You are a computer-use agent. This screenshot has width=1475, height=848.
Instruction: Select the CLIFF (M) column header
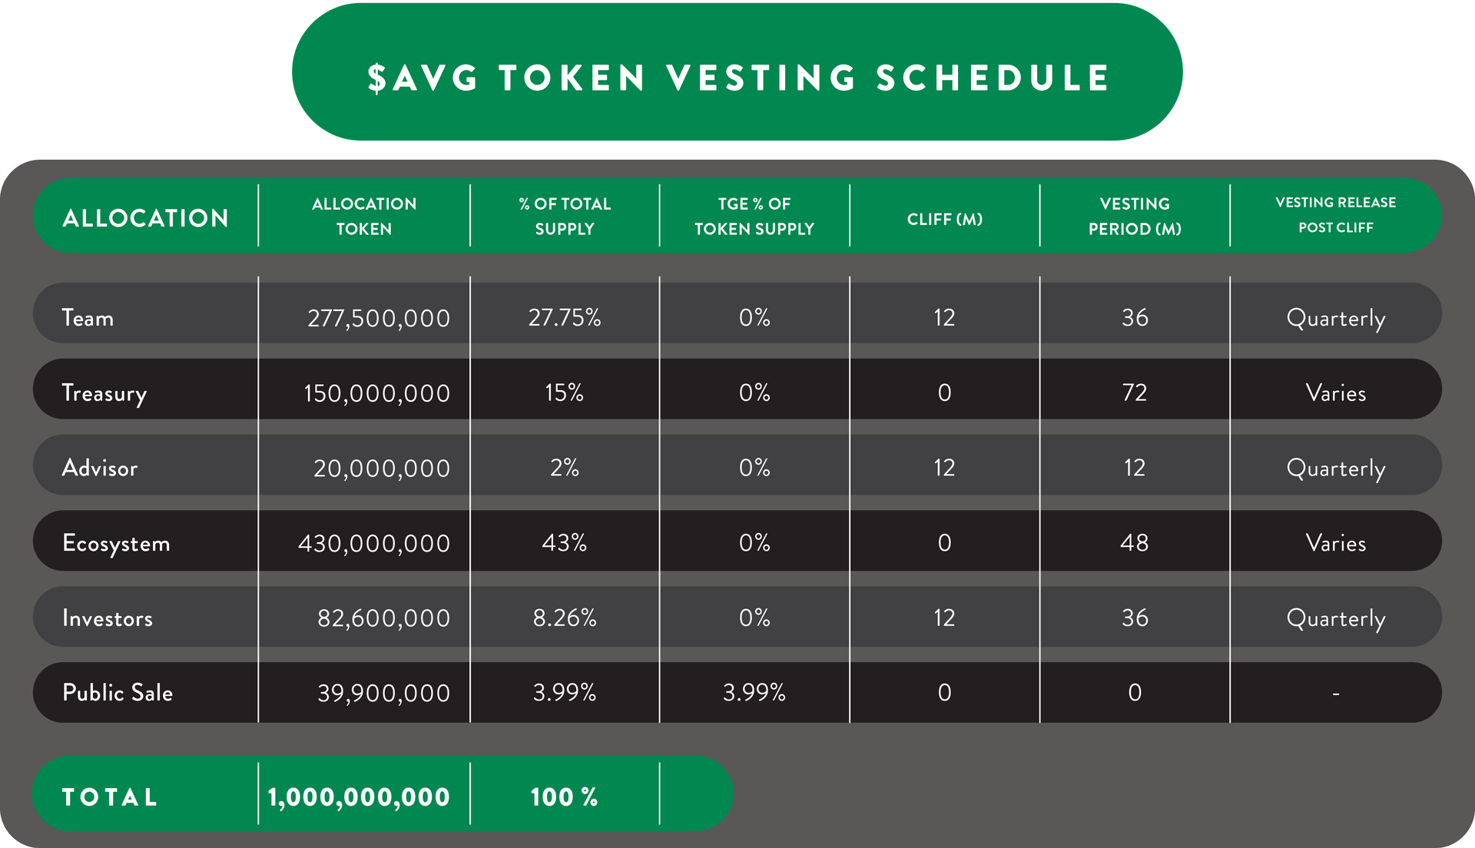(x=945, y=220)
